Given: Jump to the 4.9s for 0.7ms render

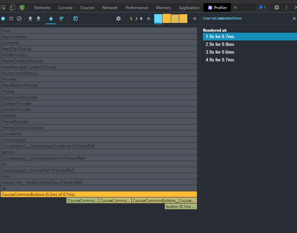Looking at the screenshot, I should (x=250, y=60).
